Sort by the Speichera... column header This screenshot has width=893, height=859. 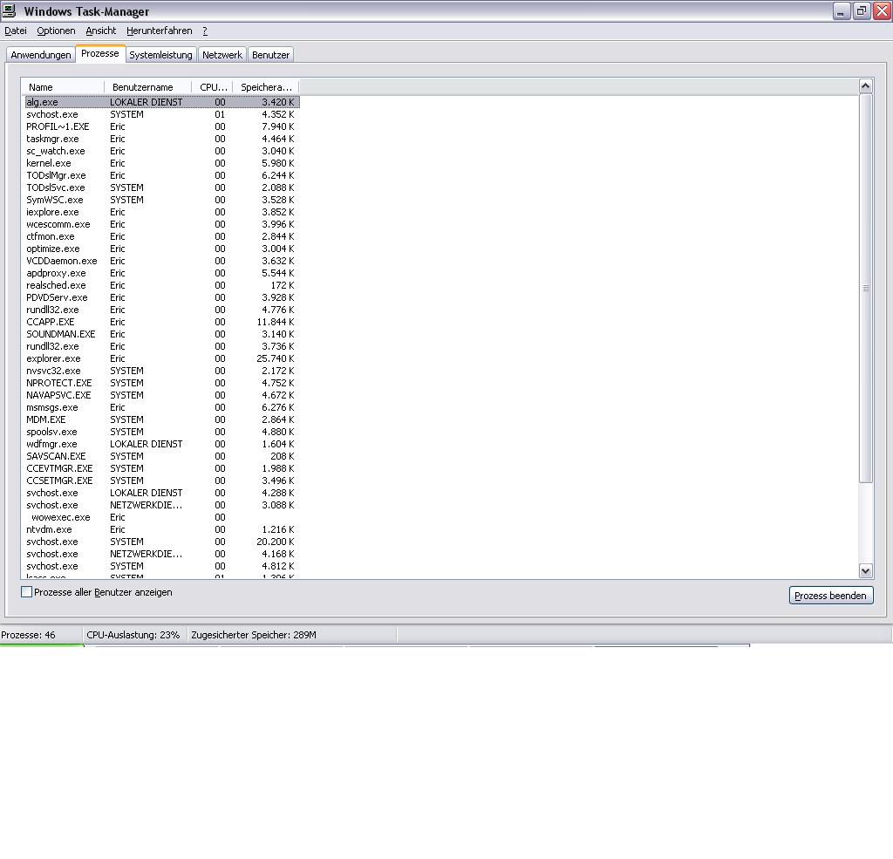266,87
